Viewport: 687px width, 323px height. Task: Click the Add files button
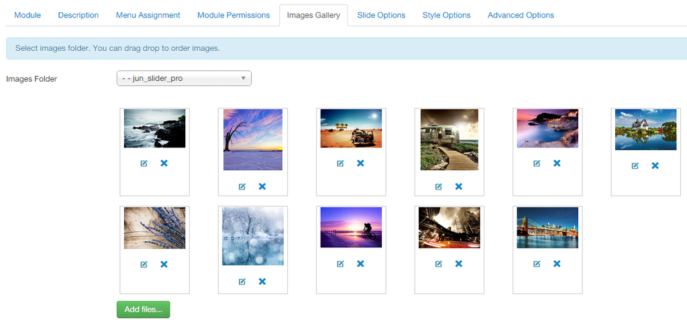tap(143, 310)
